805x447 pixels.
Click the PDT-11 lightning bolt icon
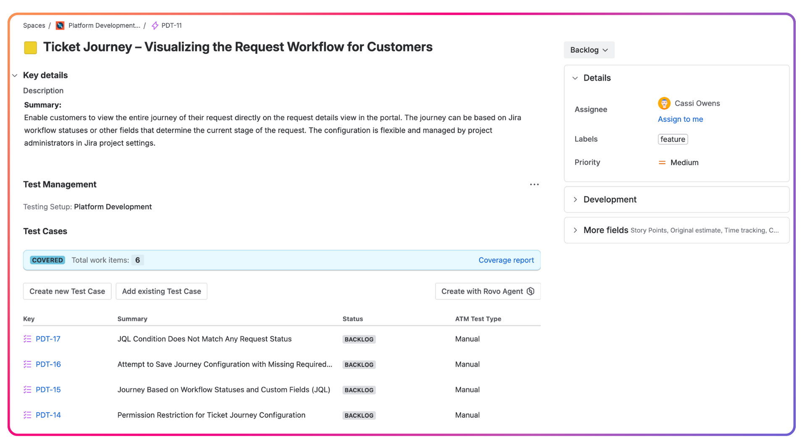tap(155, 26)
